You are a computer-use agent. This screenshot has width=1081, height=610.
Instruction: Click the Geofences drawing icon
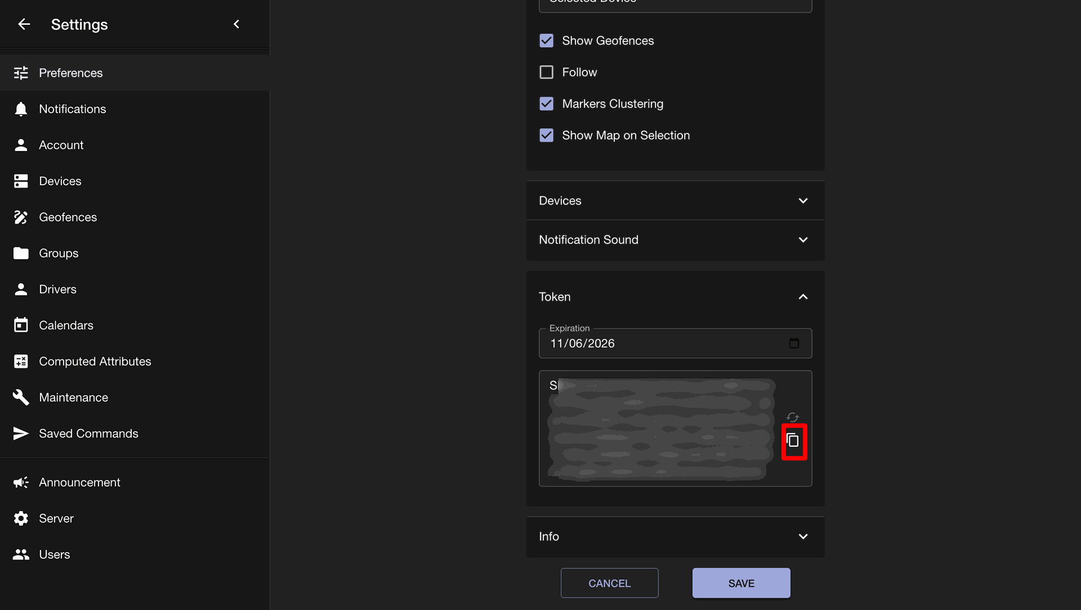(x=21, y=217)
